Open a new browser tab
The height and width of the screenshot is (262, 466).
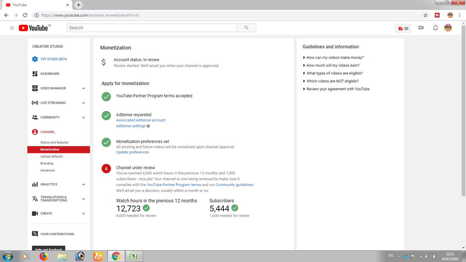(x=78, y=5)
